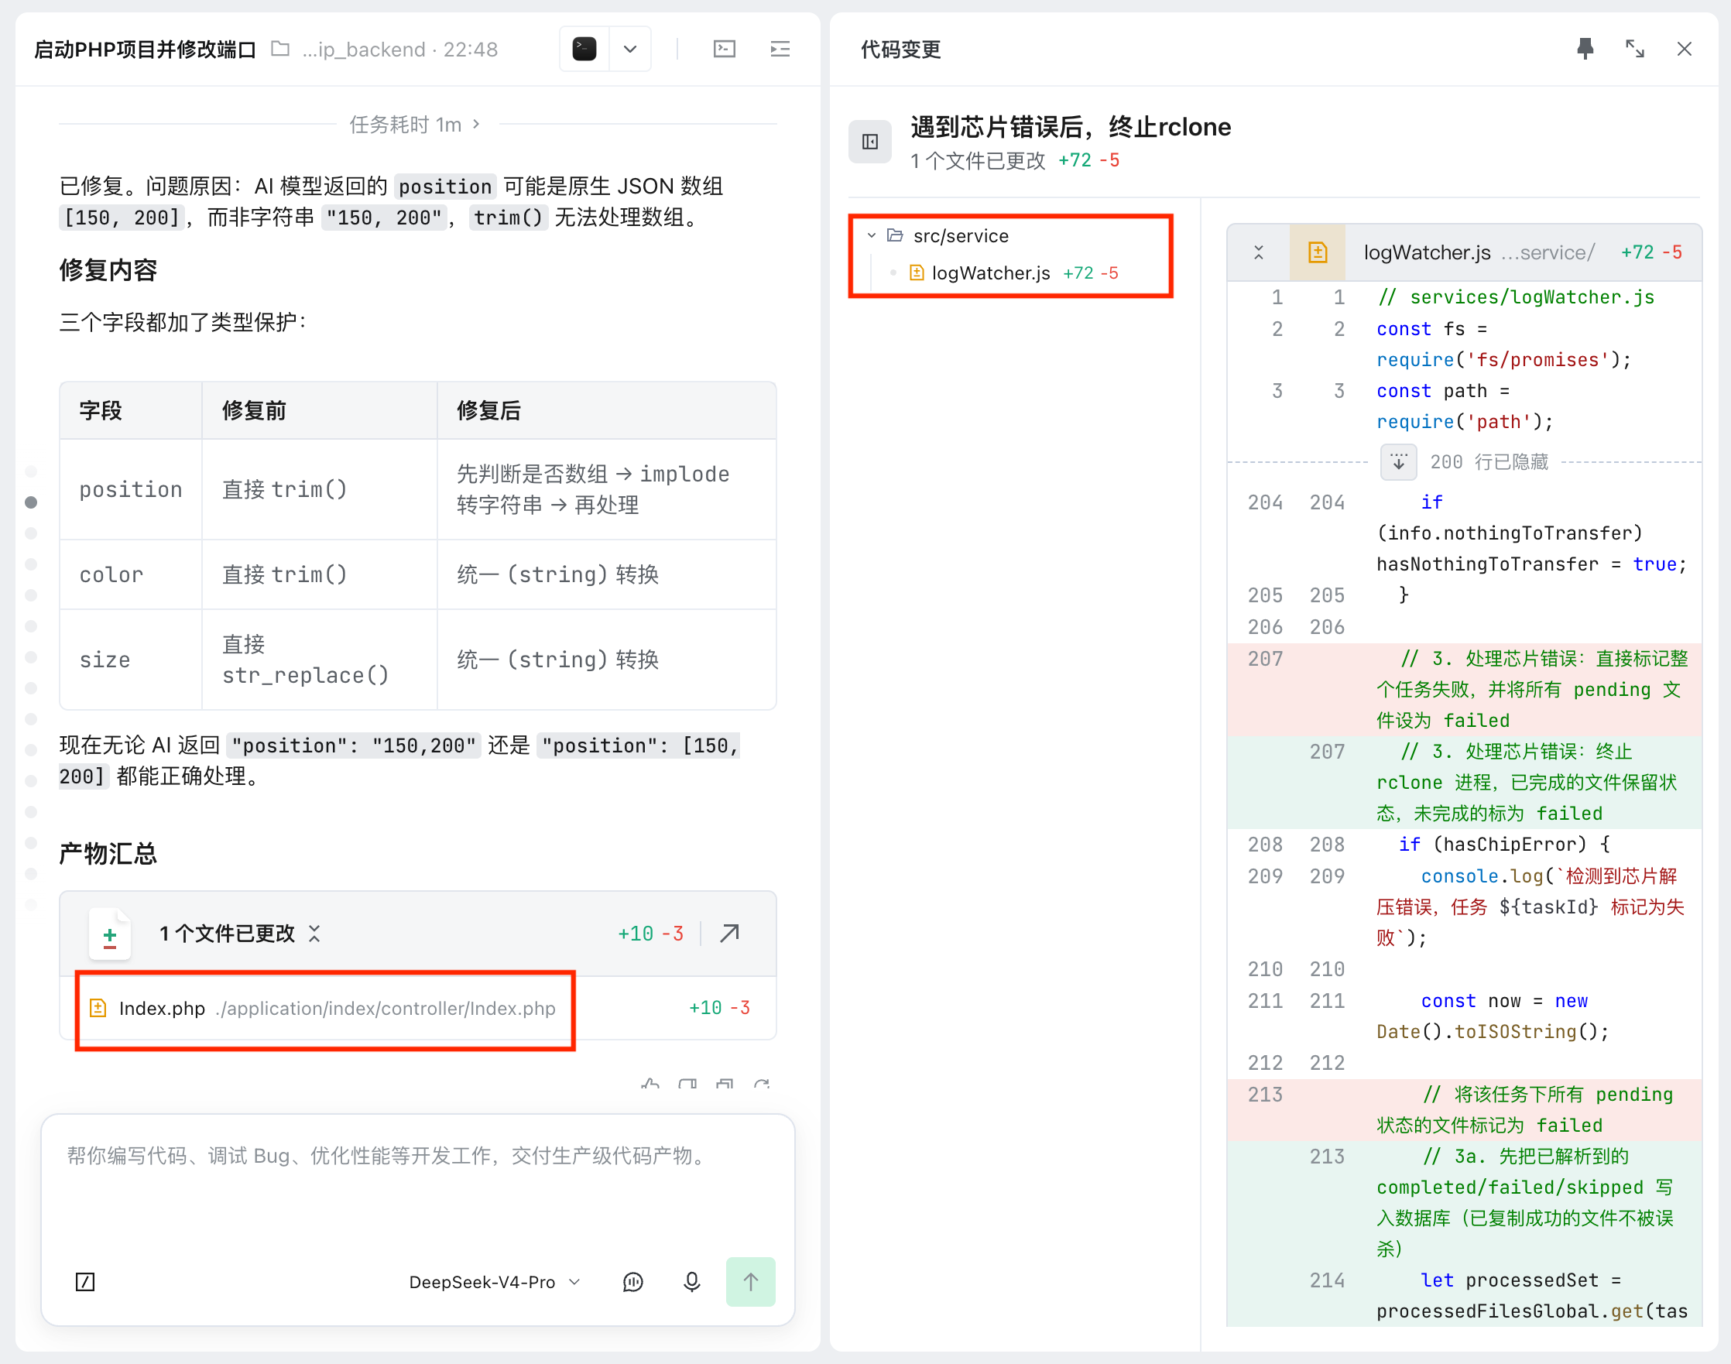The image size is (1731, 1364).
Task: Close the 代码变更 panel
Action: [1684, 50]
